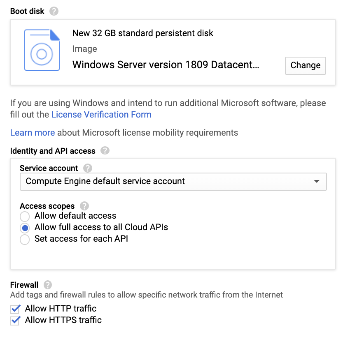Click the help icon beside Boot disk

click(x=54, y=11)
